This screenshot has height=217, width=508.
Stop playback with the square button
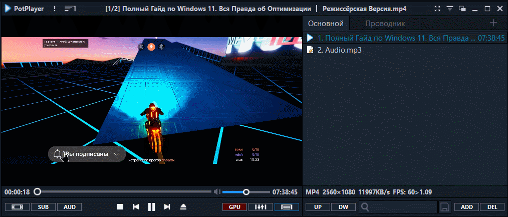120,206
